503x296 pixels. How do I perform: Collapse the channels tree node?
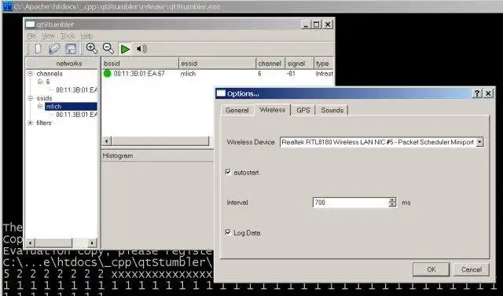tap(31, 74)
